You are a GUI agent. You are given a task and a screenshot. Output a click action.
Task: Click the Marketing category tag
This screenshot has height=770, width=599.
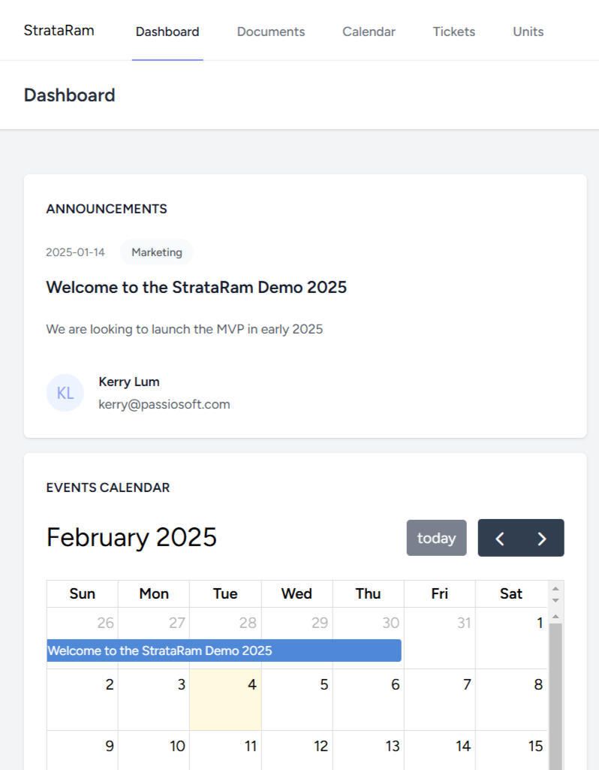coord(157,252)
